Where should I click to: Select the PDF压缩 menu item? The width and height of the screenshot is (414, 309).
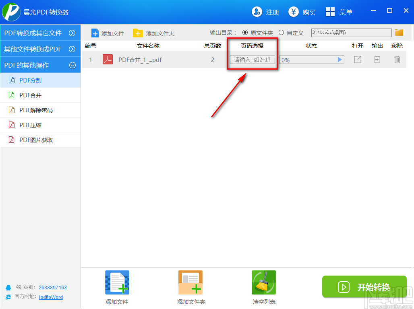pos(40,125)
